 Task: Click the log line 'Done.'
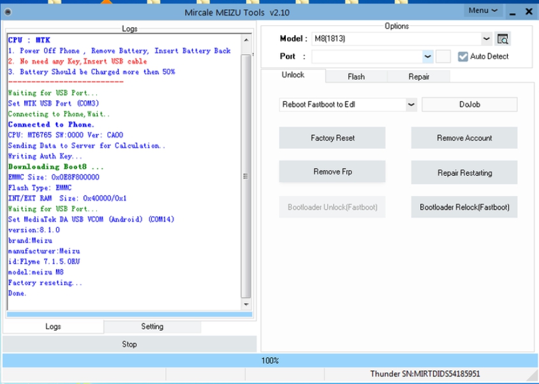click(17, 294)
